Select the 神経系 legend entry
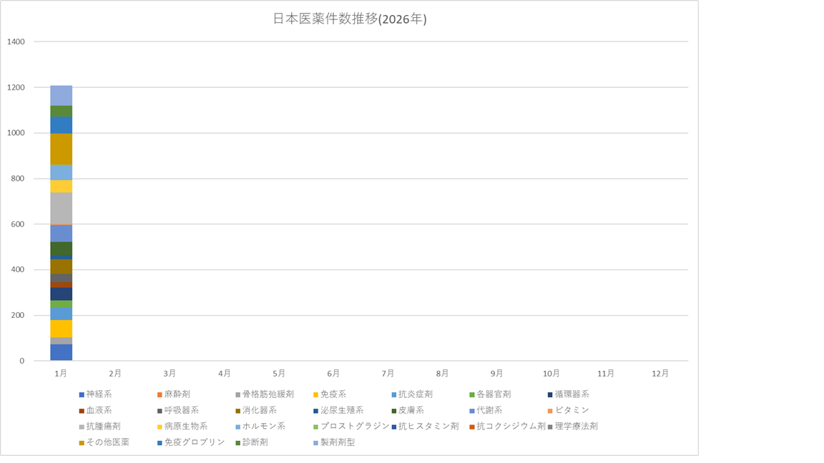The image size is (824, 463). [99, 394]
